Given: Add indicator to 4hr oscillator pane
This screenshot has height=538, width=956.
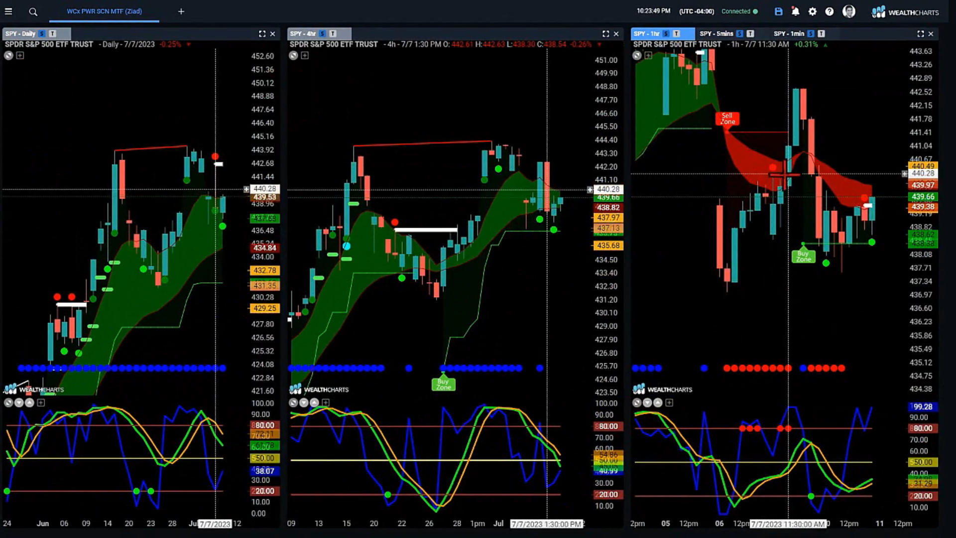Looking at the screenshot, I should (326, 403).
